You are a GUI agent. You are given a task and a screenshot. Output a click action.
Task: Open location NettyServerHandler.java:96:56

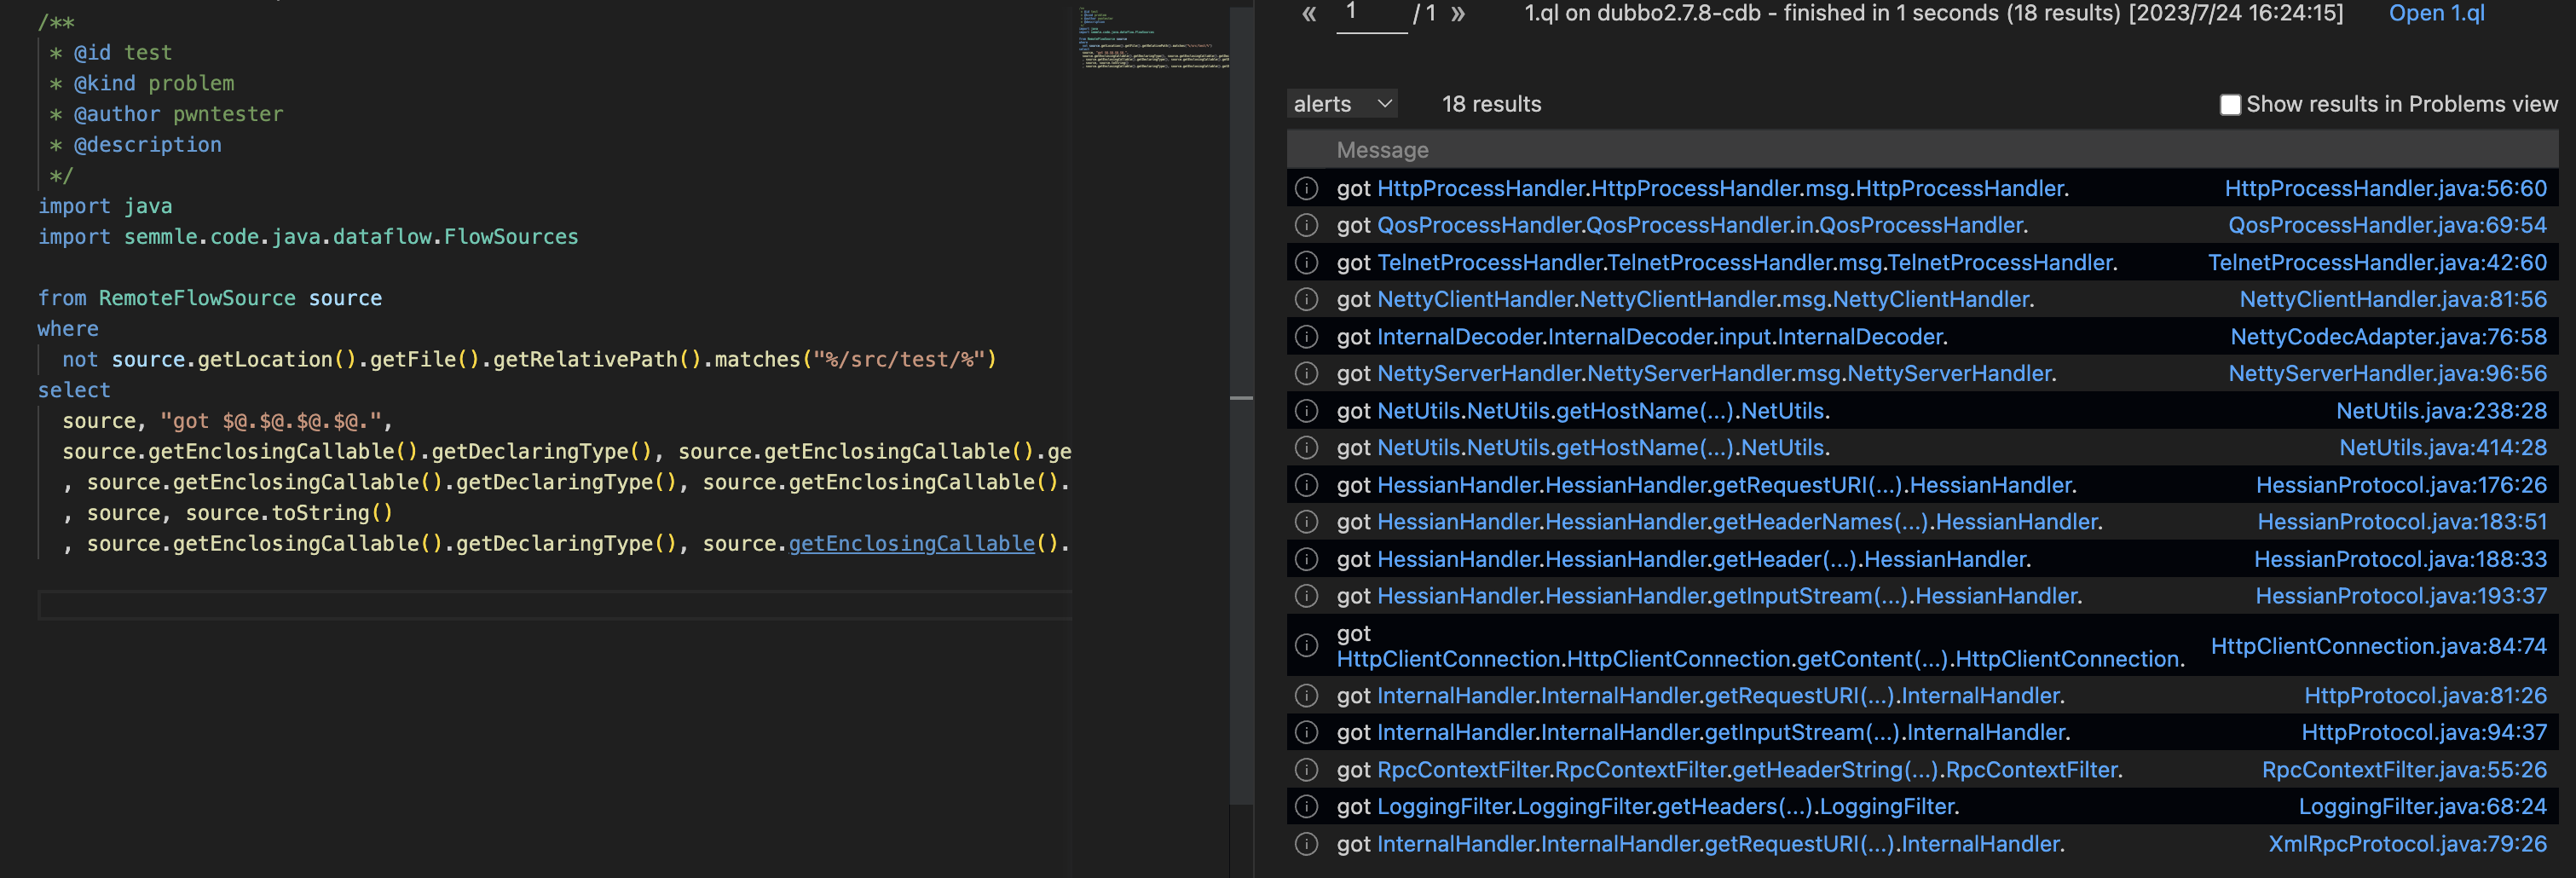2387,373
